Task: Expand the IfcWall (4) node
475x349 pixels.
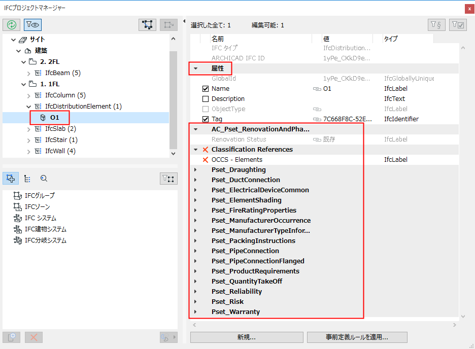Action: coord(29,152)
